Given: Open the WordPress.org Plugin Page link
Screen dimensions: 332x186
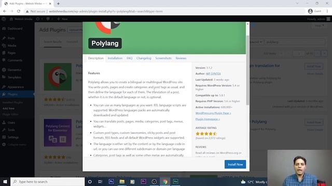Looking at the screenshot, I should point(213,113).
